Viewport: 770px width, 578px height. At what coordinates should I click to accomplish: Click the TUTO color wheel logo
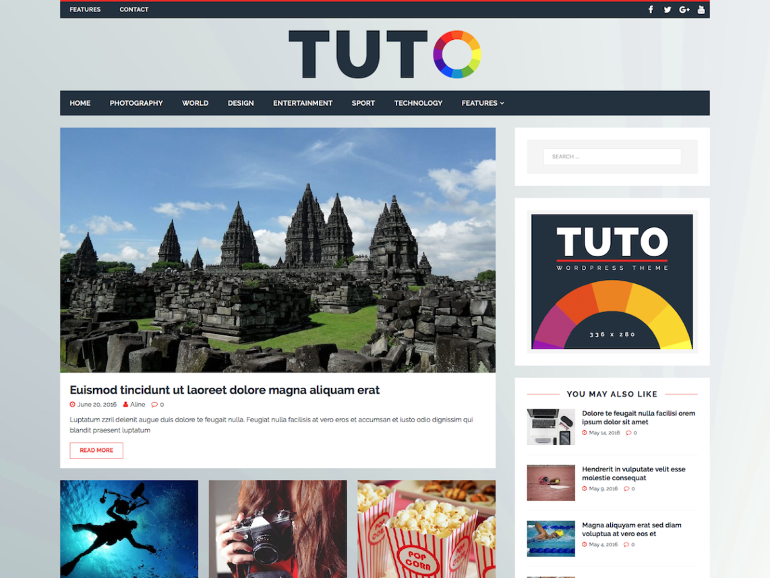click(x=384, y=54)
